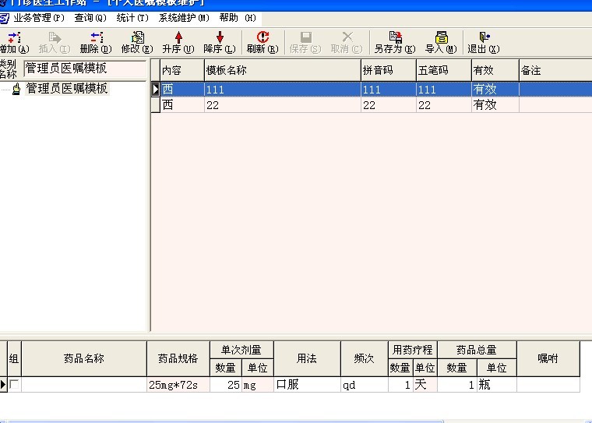Click the empty drug name cell in drug row
The height and width of the screenshot is (423, 592).
[x=84, y=385]
